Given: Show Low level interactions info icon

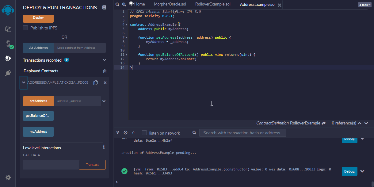Looking at the screenshot, I should point(104,147).
